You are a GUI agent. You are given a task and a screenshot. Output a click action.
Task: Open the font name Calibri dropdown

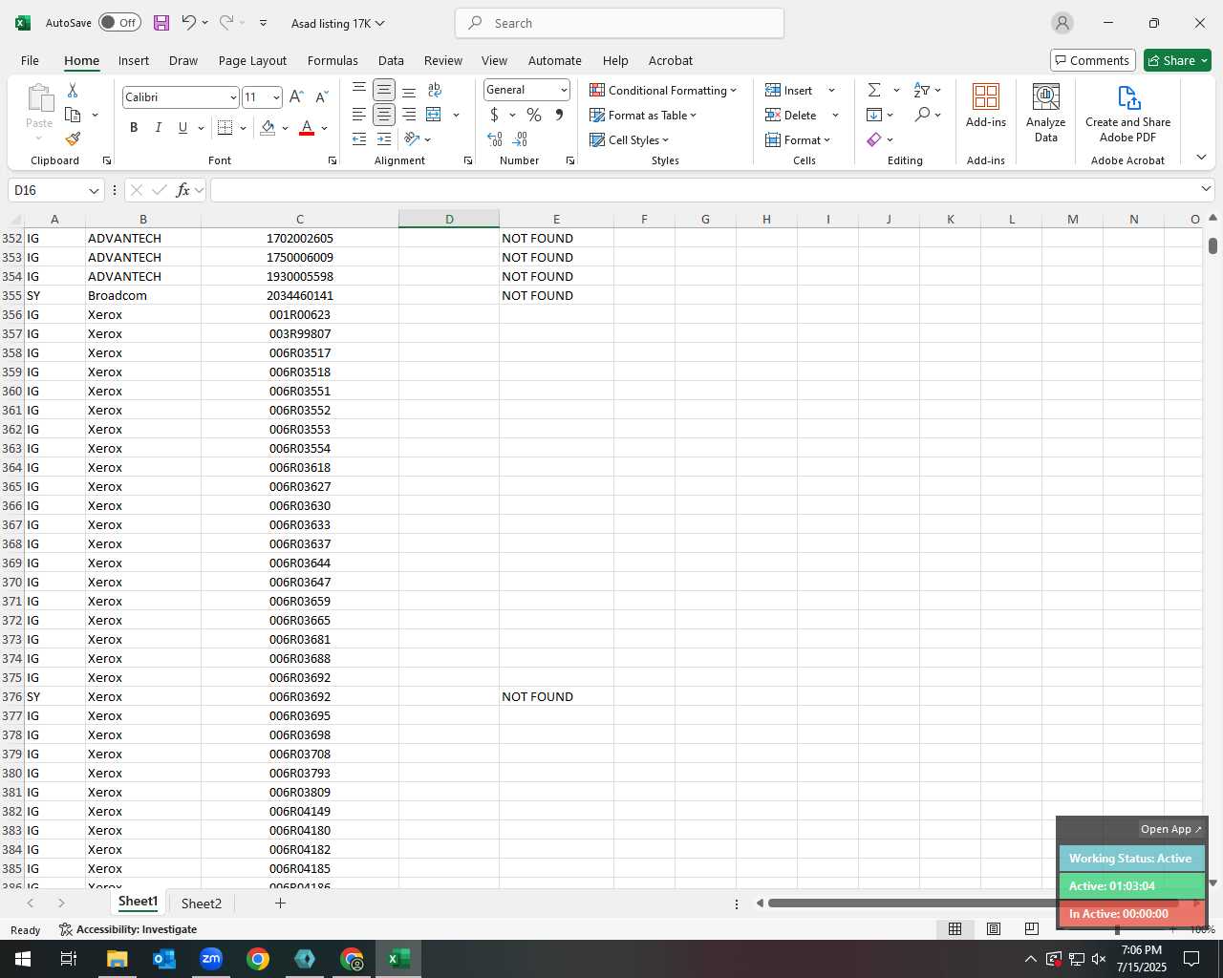coord(232,97)
